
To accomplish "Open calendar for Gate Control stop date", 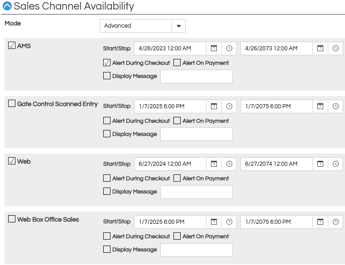I will coord(320,106).
